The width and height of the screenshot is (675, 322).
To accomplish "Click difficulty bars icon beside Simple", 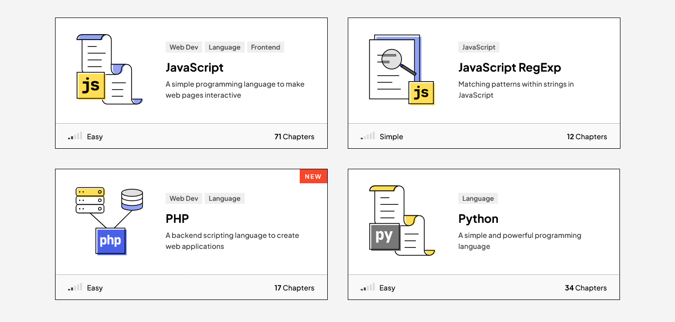I will tap(368, 136).
